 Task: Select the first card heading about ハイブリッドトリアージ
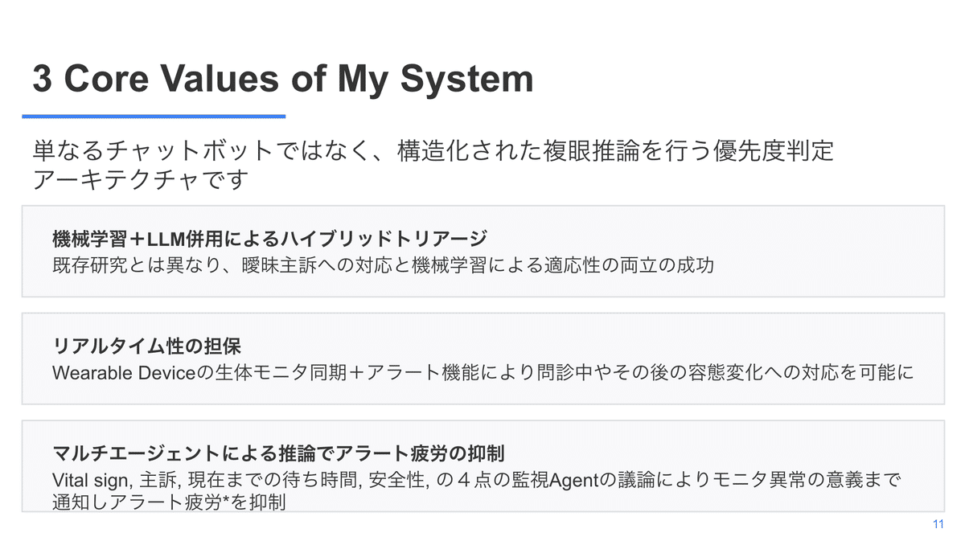pyautogui.click(x=269, y=238)
